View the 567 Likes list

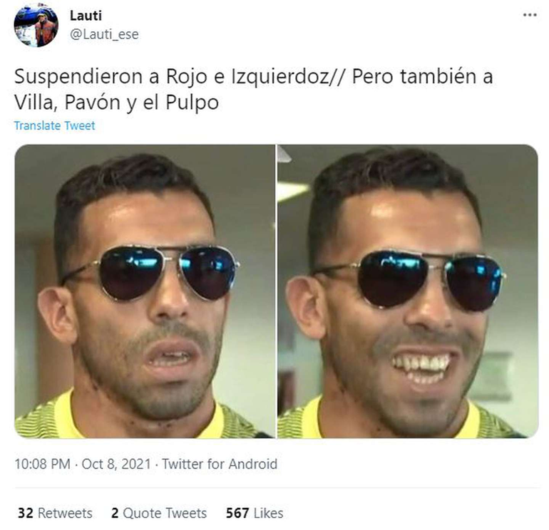click(255, 513)
